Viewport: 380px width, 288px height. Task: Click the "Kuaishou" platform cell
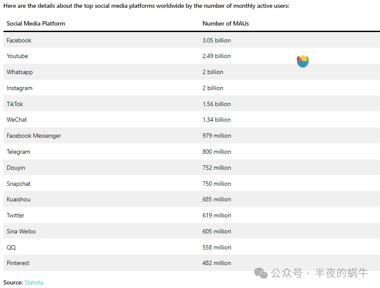[x=19, y=199]
